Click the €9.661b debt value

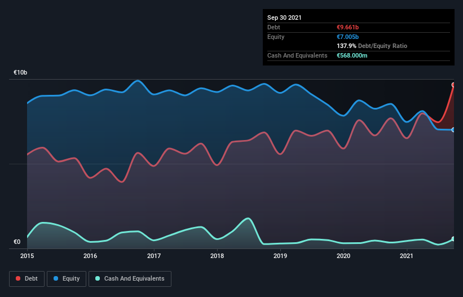(347, 27)
